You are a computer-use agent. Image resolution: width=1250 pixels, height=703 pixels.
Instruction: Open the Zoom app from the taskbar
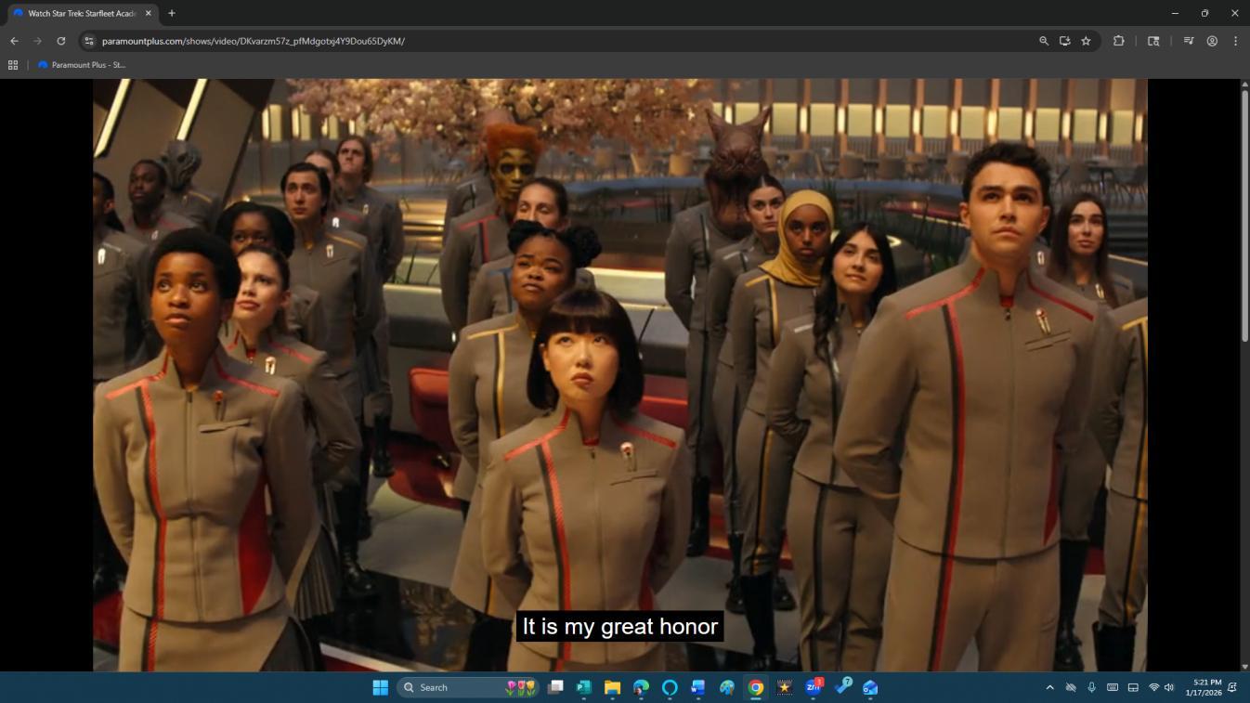pyautogui.click(x=814, y=687)
